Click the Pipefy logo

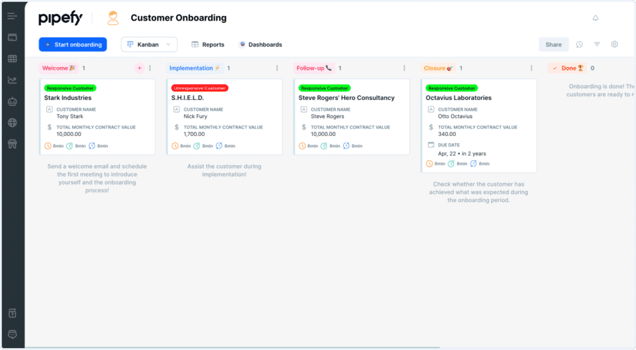click(x=60, y=19)
